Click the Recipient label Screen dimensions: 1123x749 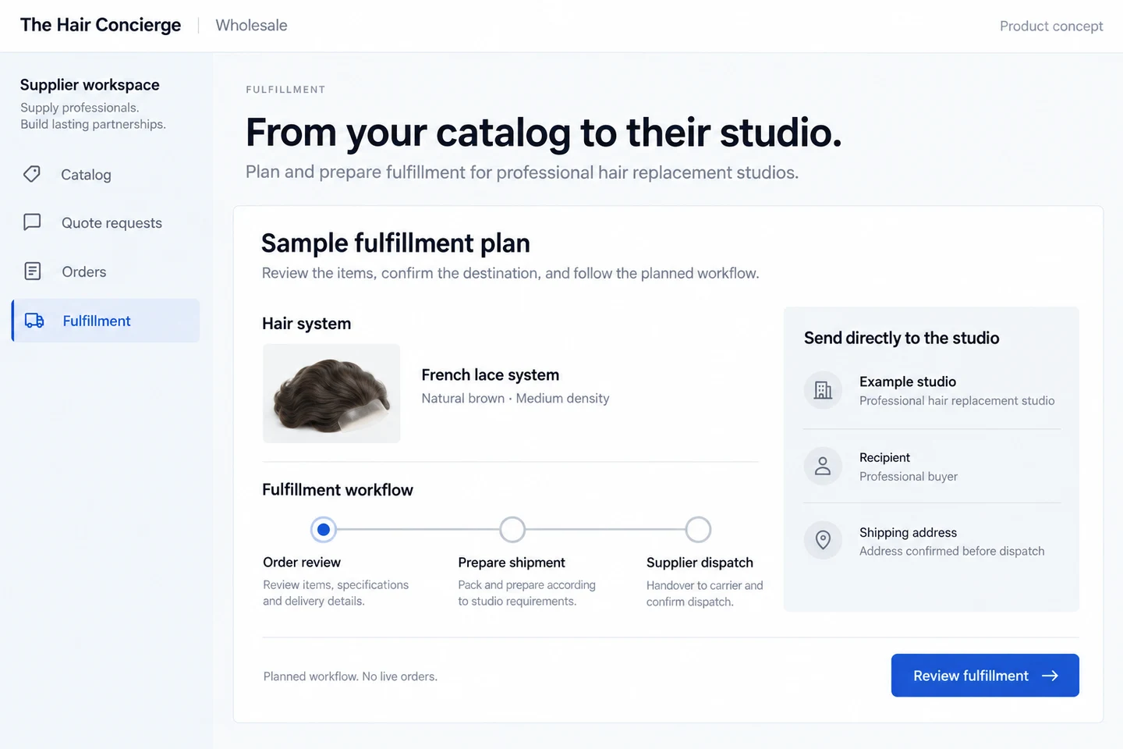click(x=884, y=457)
